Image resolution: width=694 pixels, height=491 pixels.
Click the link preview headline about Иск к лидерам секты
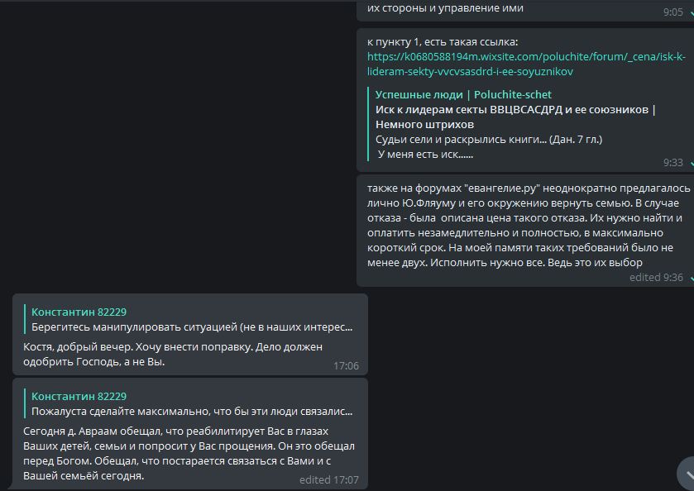pos(515,117)
